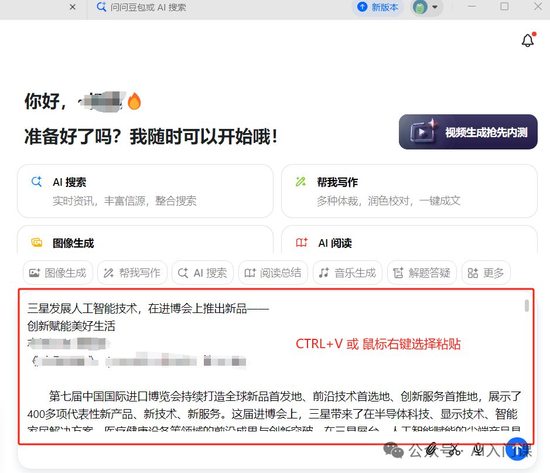Select the 解题答疑 shortcut chip
Screen dimensions: 550x473
[x=422, y=273]
